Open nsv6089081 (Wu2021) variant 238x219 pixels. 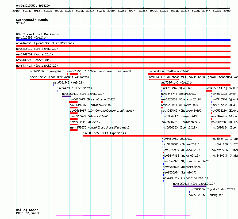coord(177,139)
